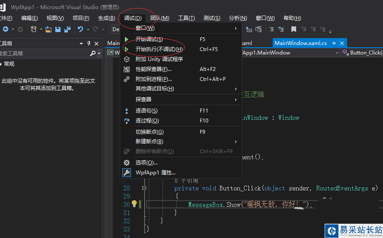This screenshot has width=383, height=238.
Task: Open the 项目(P) menu
Action: (81, 18)
